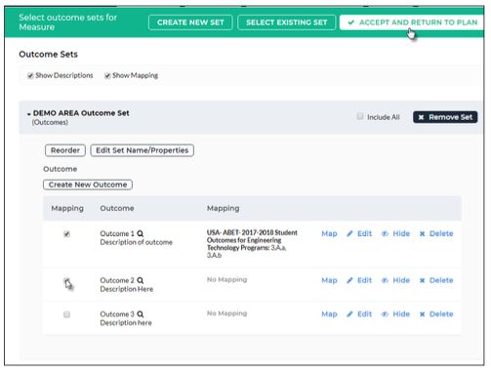Click the 'Outcome 2' title text

pos(117,280)
